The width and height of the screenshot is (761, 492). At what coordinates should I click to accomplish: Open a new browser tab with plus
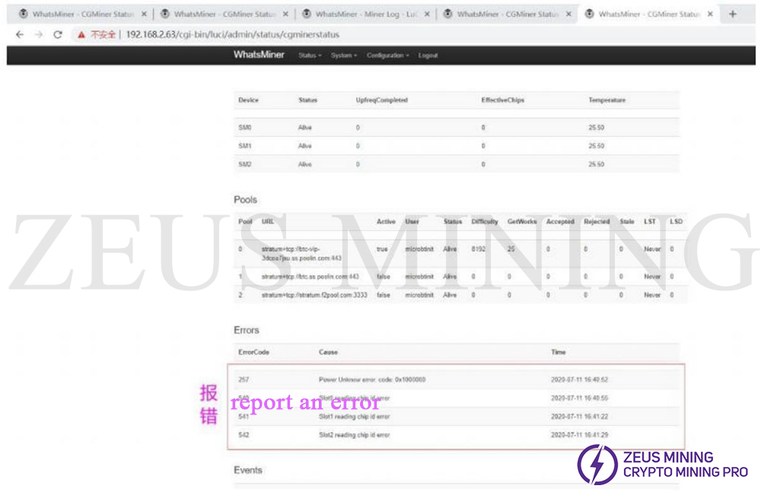click(732, 14)
